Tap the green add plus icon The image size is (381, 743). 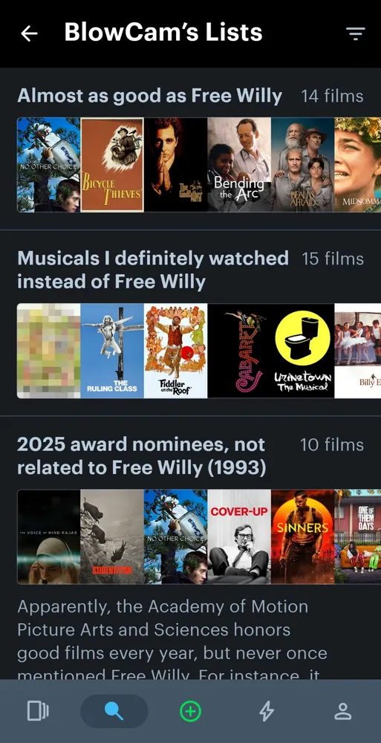pos(190,711)
